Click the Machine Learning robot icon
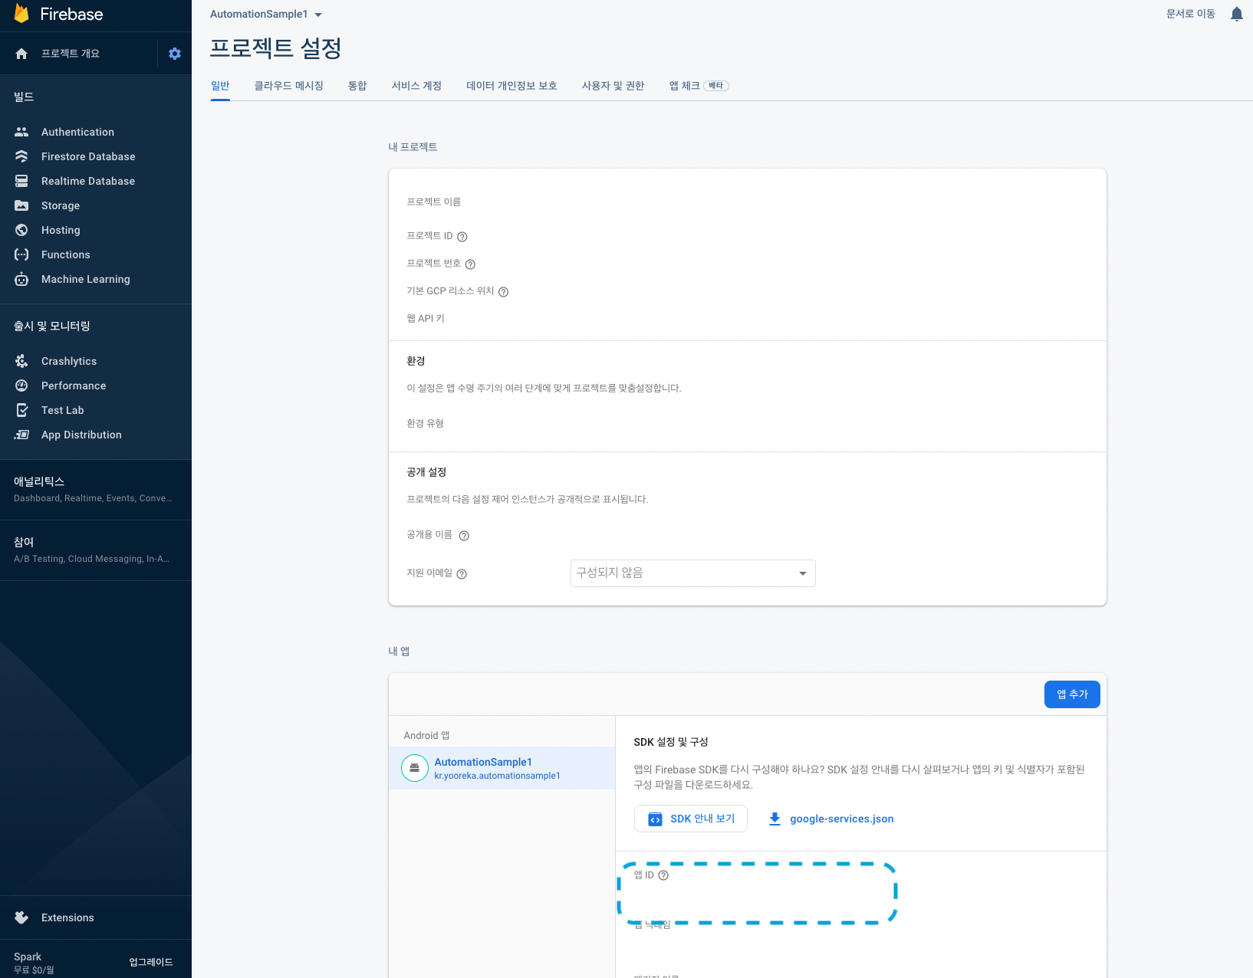Viewport: 1253px width, 978px height. (x=21, y=279)
